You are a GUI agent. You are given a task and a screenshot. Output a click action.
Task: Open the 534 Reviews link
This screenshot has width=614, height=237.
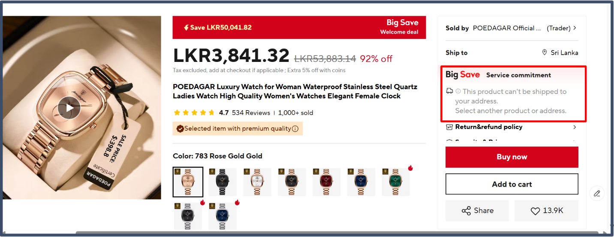tap(251, 113)
